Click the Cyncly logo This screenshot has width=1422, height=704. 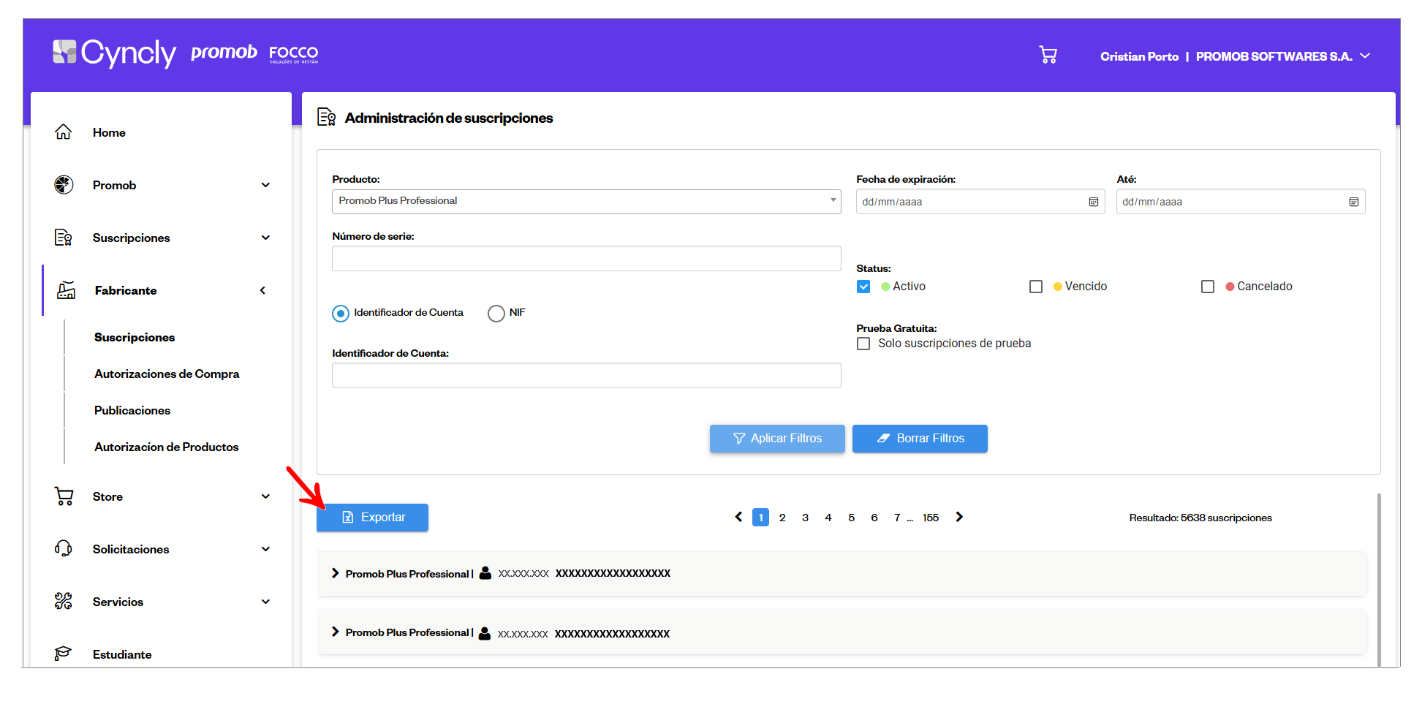[x=114, y=53]
